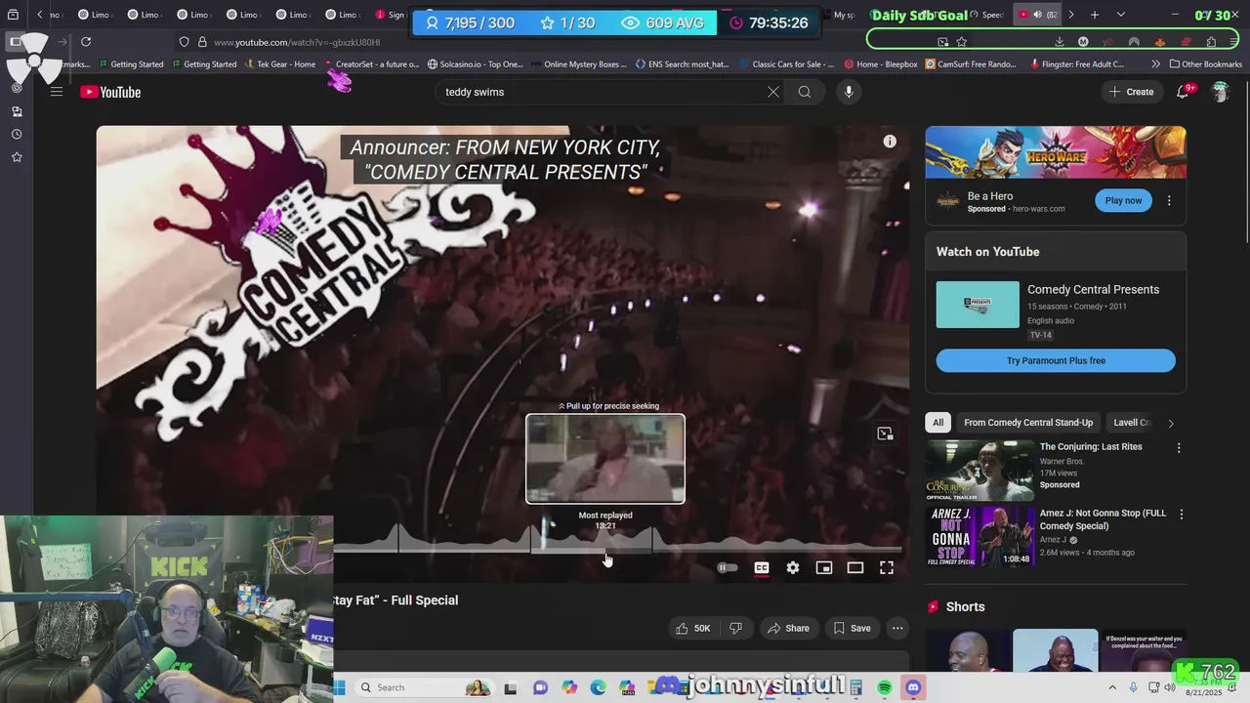
Task: Reload the page with the browser refresh button
Action: [x=86, y=42]
